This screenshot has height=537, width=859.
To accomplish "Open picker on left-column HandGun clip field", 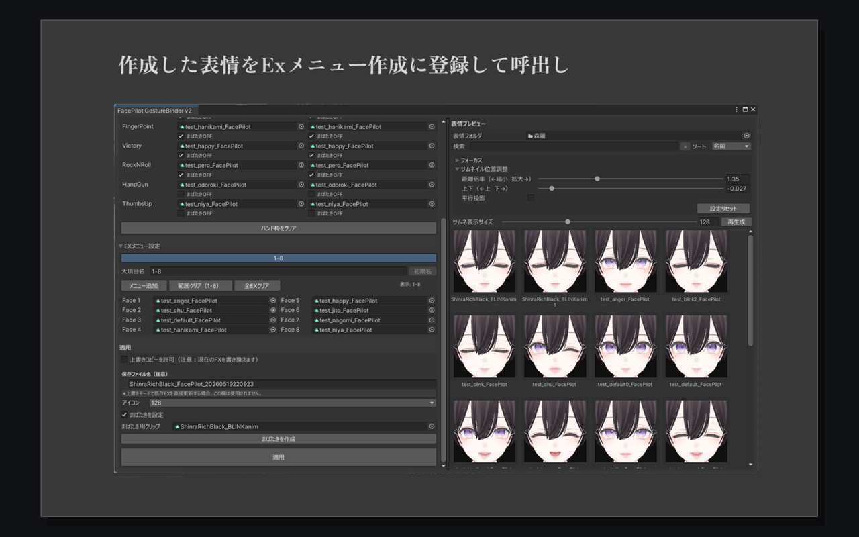I will coord(301,185).
